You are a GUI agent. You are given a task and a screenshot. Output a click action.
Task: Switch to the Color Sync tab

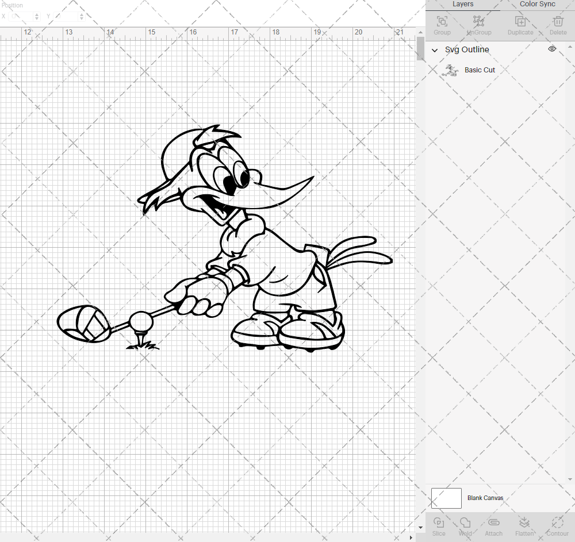click(x=537, y=4)
